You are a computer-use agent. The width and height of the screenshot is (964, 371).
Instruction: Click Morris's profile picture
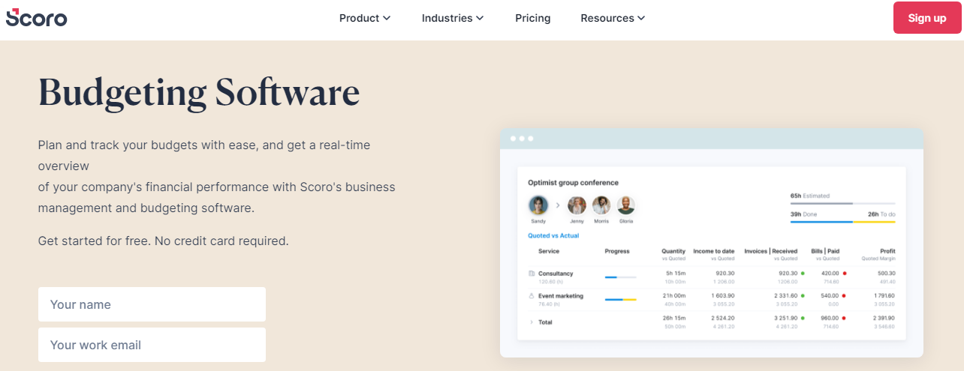click(601, 205)
